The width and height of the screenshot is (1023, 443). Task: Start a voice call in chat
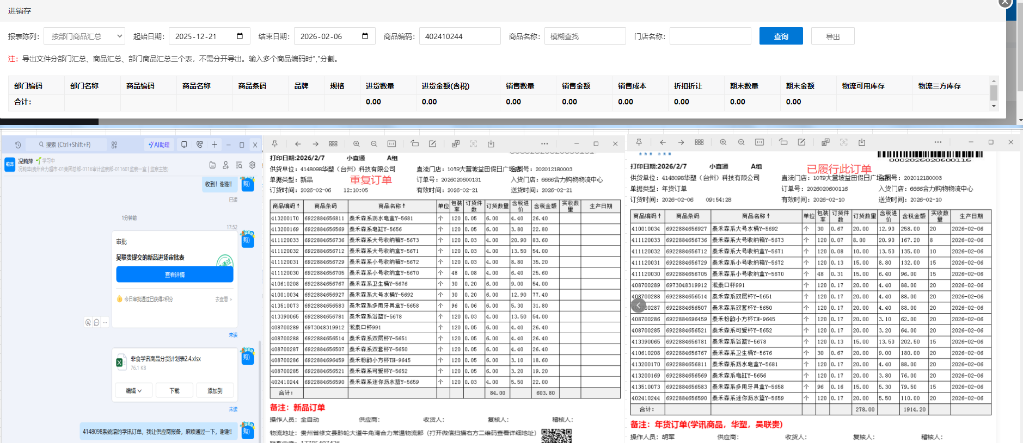200,145
